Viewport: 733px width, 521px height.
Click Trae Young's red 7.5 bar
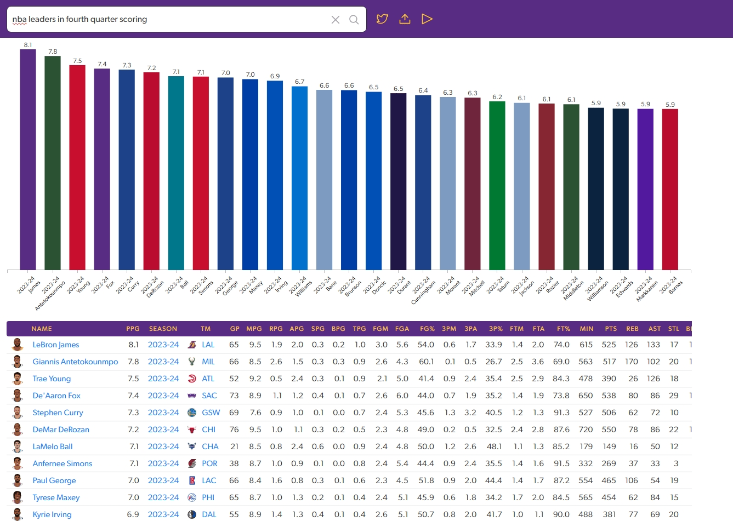77,168
